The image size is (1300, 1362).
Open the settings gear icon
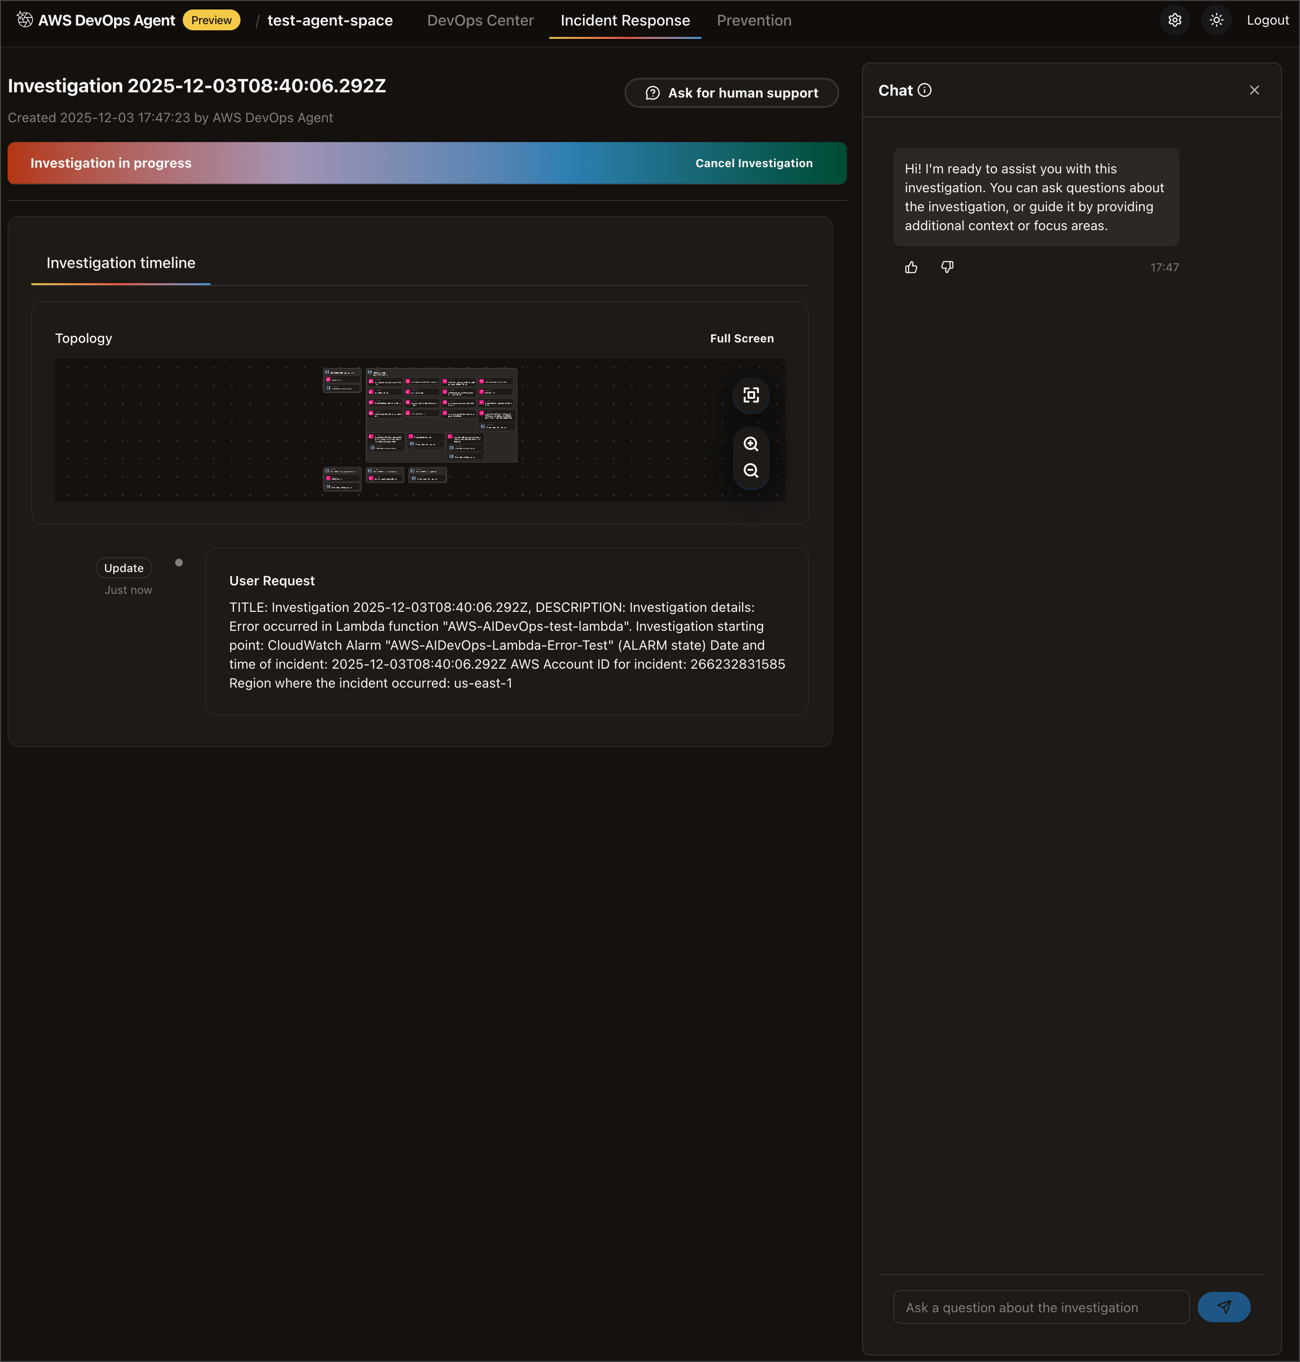(1174, 20)
